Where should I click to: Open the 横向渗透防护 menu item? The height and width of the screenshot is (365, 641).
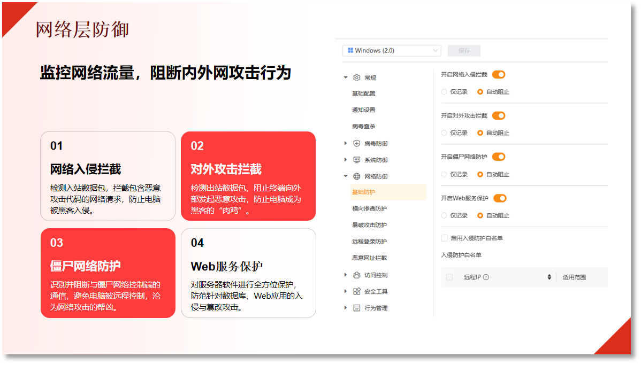[369, 208]
